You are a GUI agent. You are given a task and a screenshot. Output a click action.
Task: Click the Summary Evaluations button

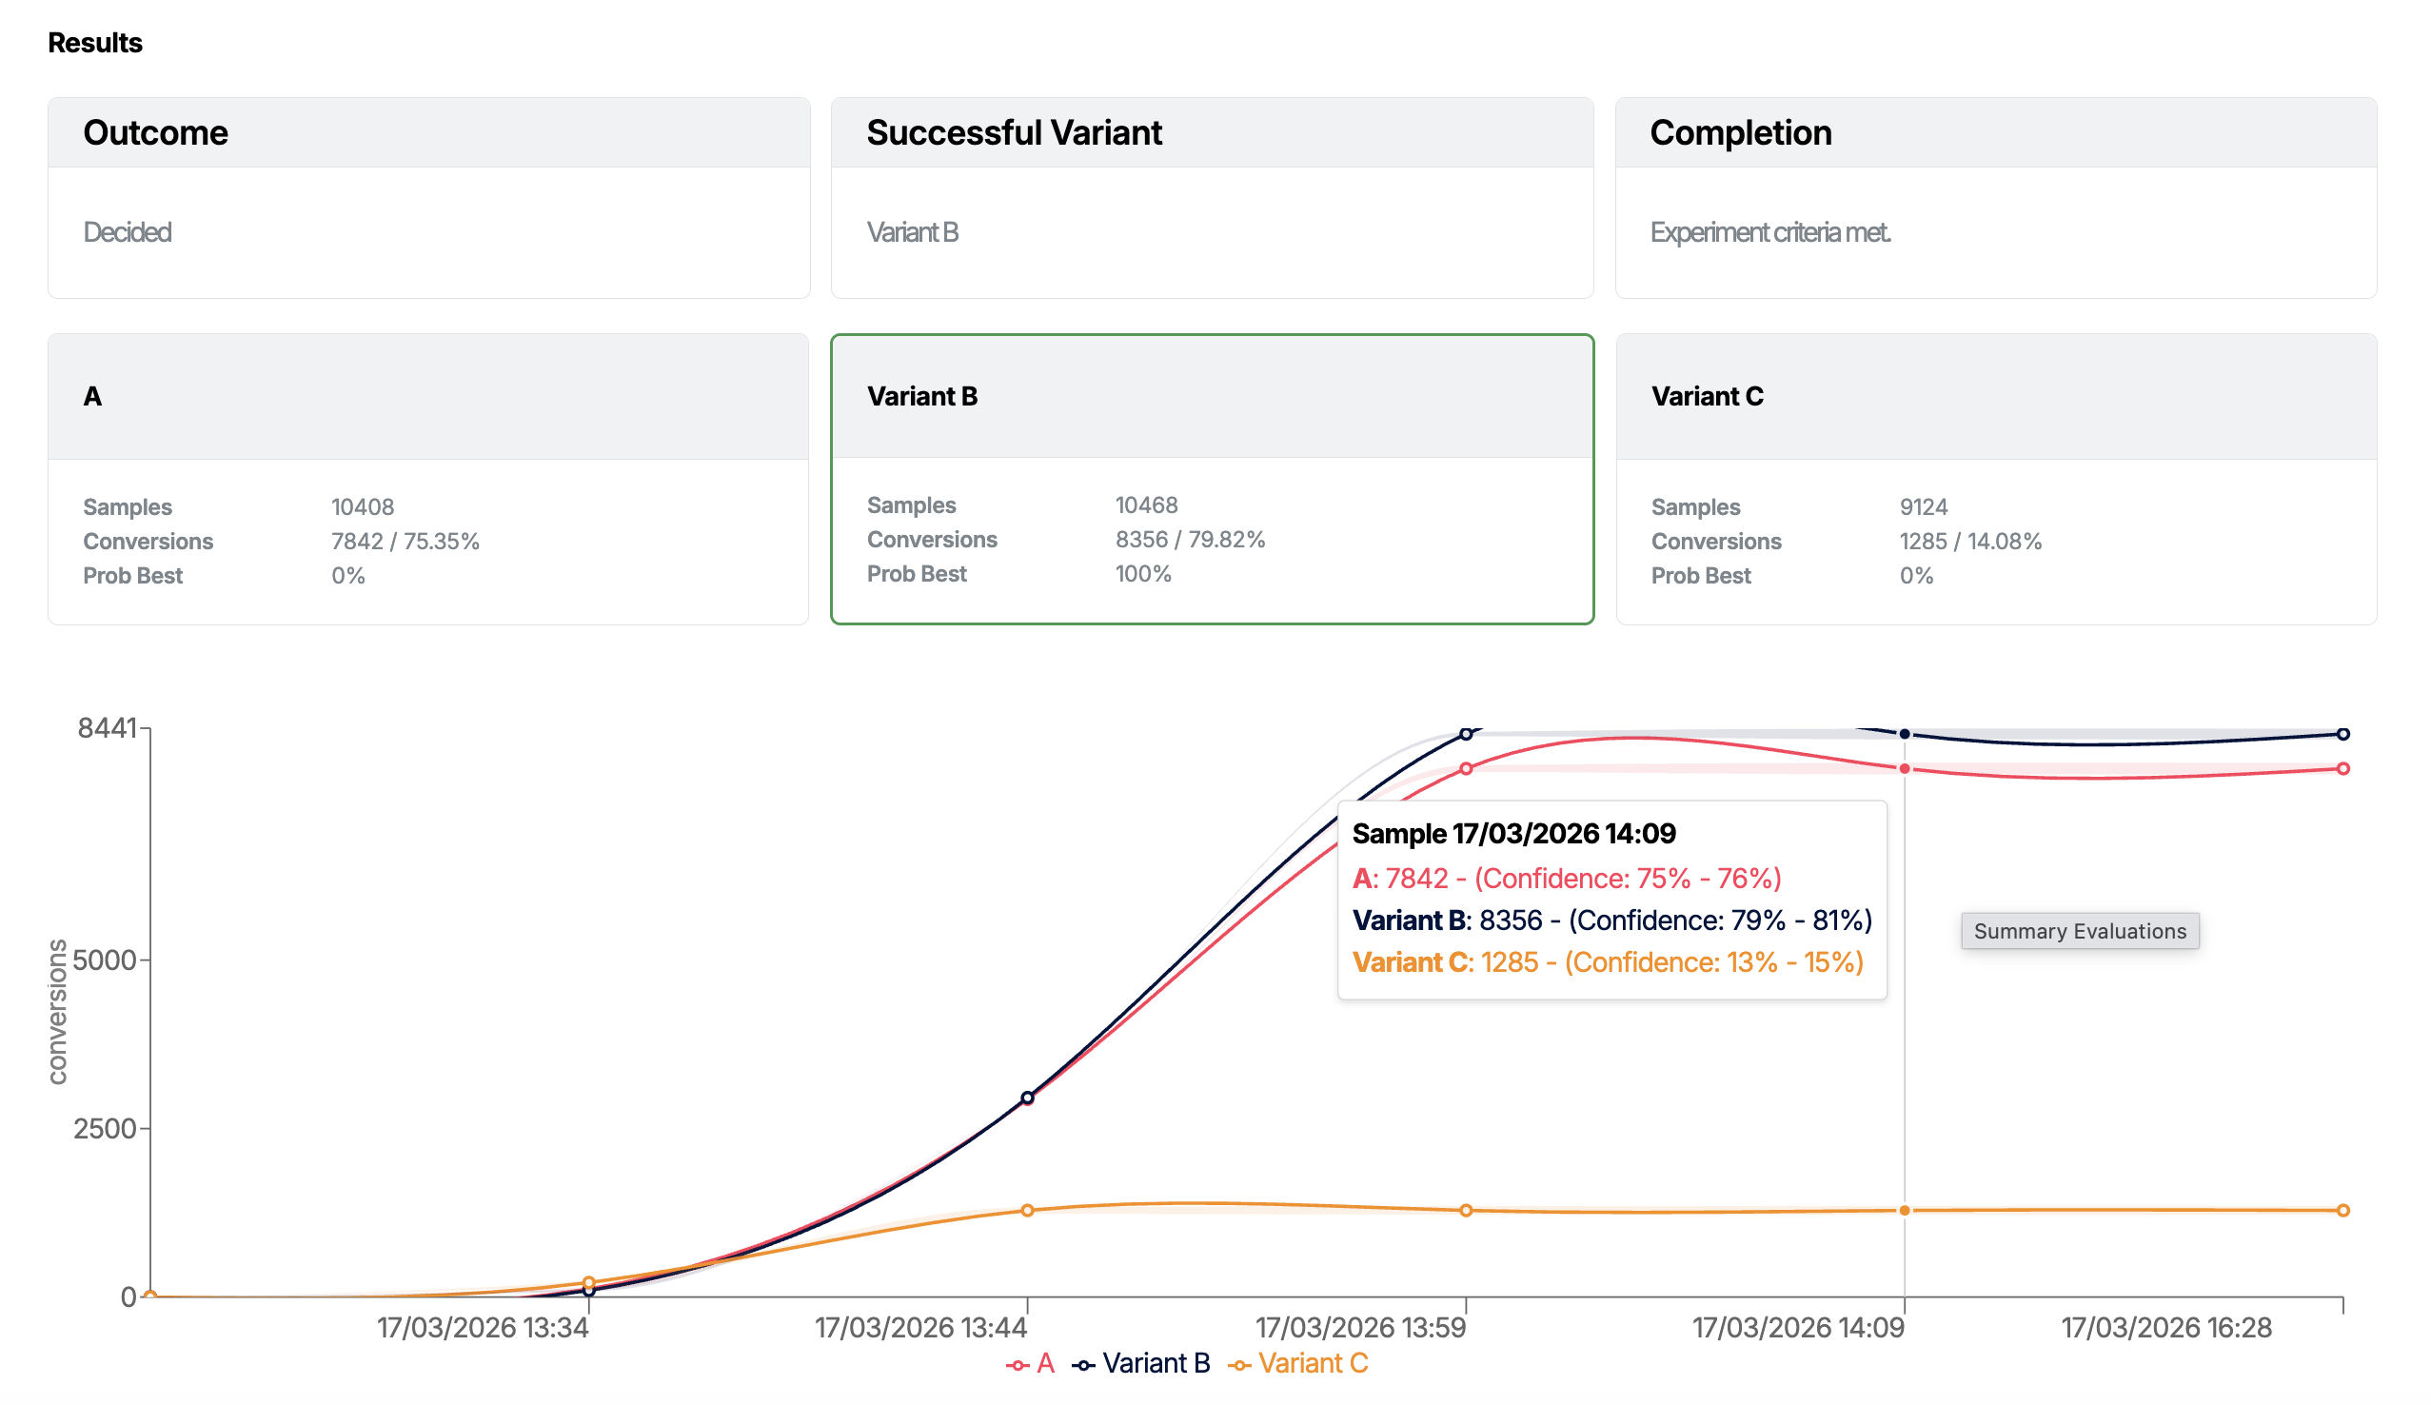(2079, 931)
